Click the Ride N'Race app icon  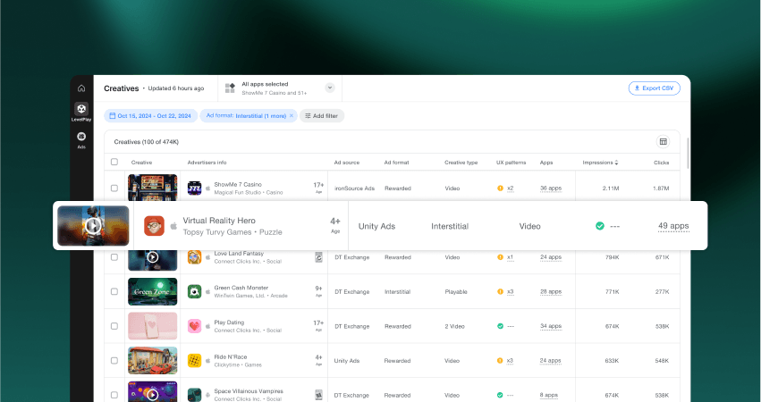[194, 360]
